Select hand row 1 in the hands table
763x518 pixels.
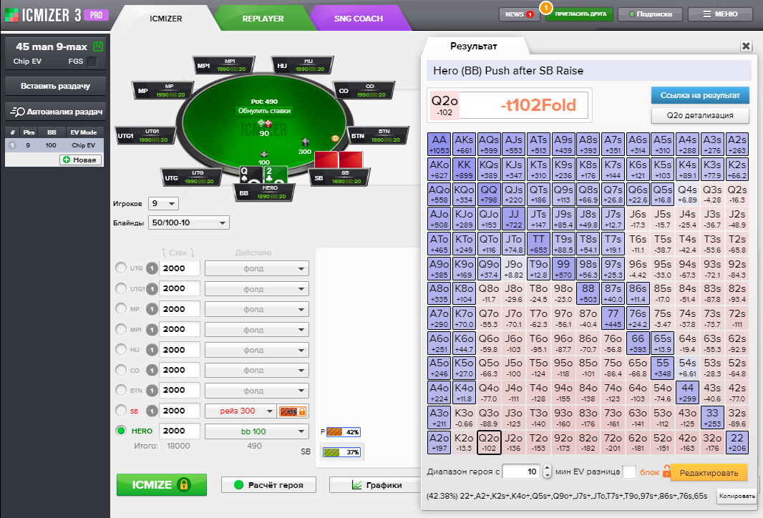click(x=54, y=145)
